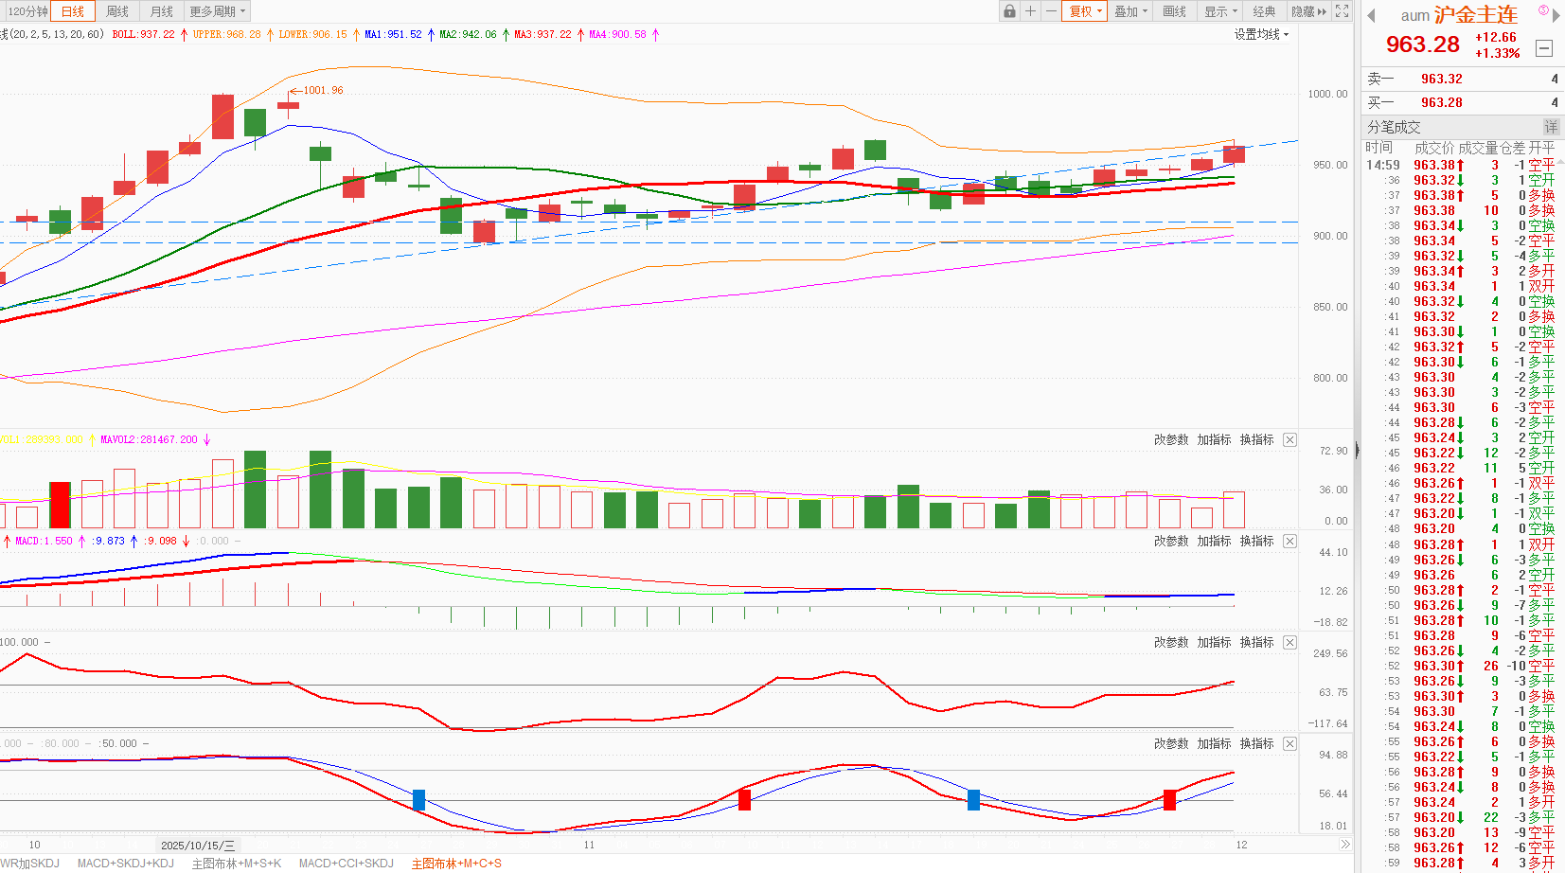Click the 沪金主连 contract title

click(x=1476, y=15)
